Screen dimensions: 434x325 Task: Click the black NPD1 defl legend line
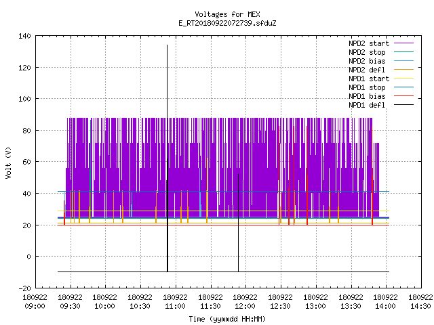coord(404,105)
